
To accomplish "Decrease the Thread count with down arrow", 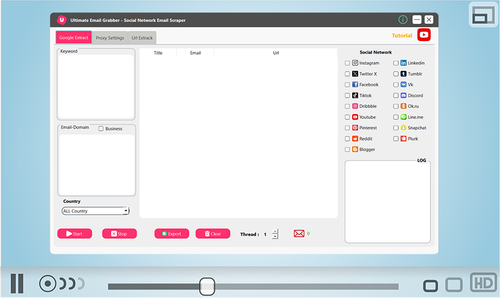I will click(275, 237).
